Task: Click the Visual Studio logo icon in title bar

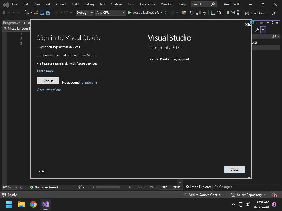Action: pos(6,5)
